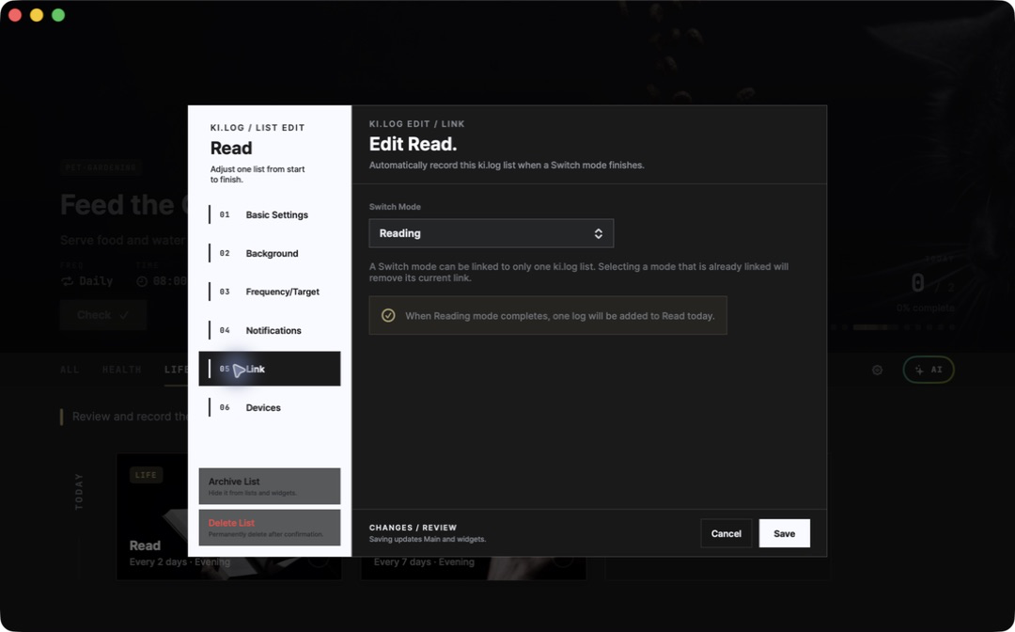
Task: Click the Archive List button
Action: 270,485
